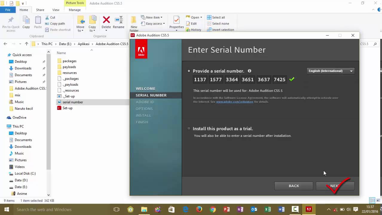This screenshot has width=382, height=215.
Task: Select Provide a serial number radio option
Action: pos(189,71)
